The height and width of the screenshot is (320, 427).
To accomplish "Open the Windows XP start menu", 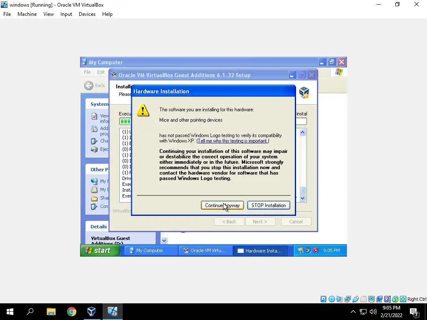I will click(100, 250).
